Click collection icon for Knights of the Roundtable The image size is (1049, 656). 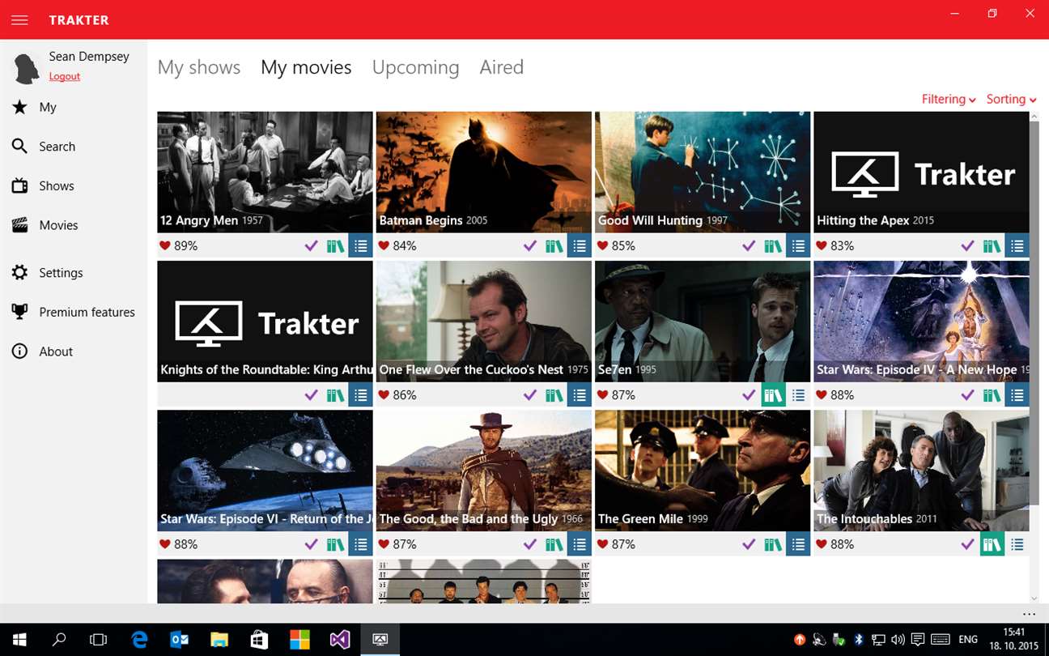[x=336, y=395]
